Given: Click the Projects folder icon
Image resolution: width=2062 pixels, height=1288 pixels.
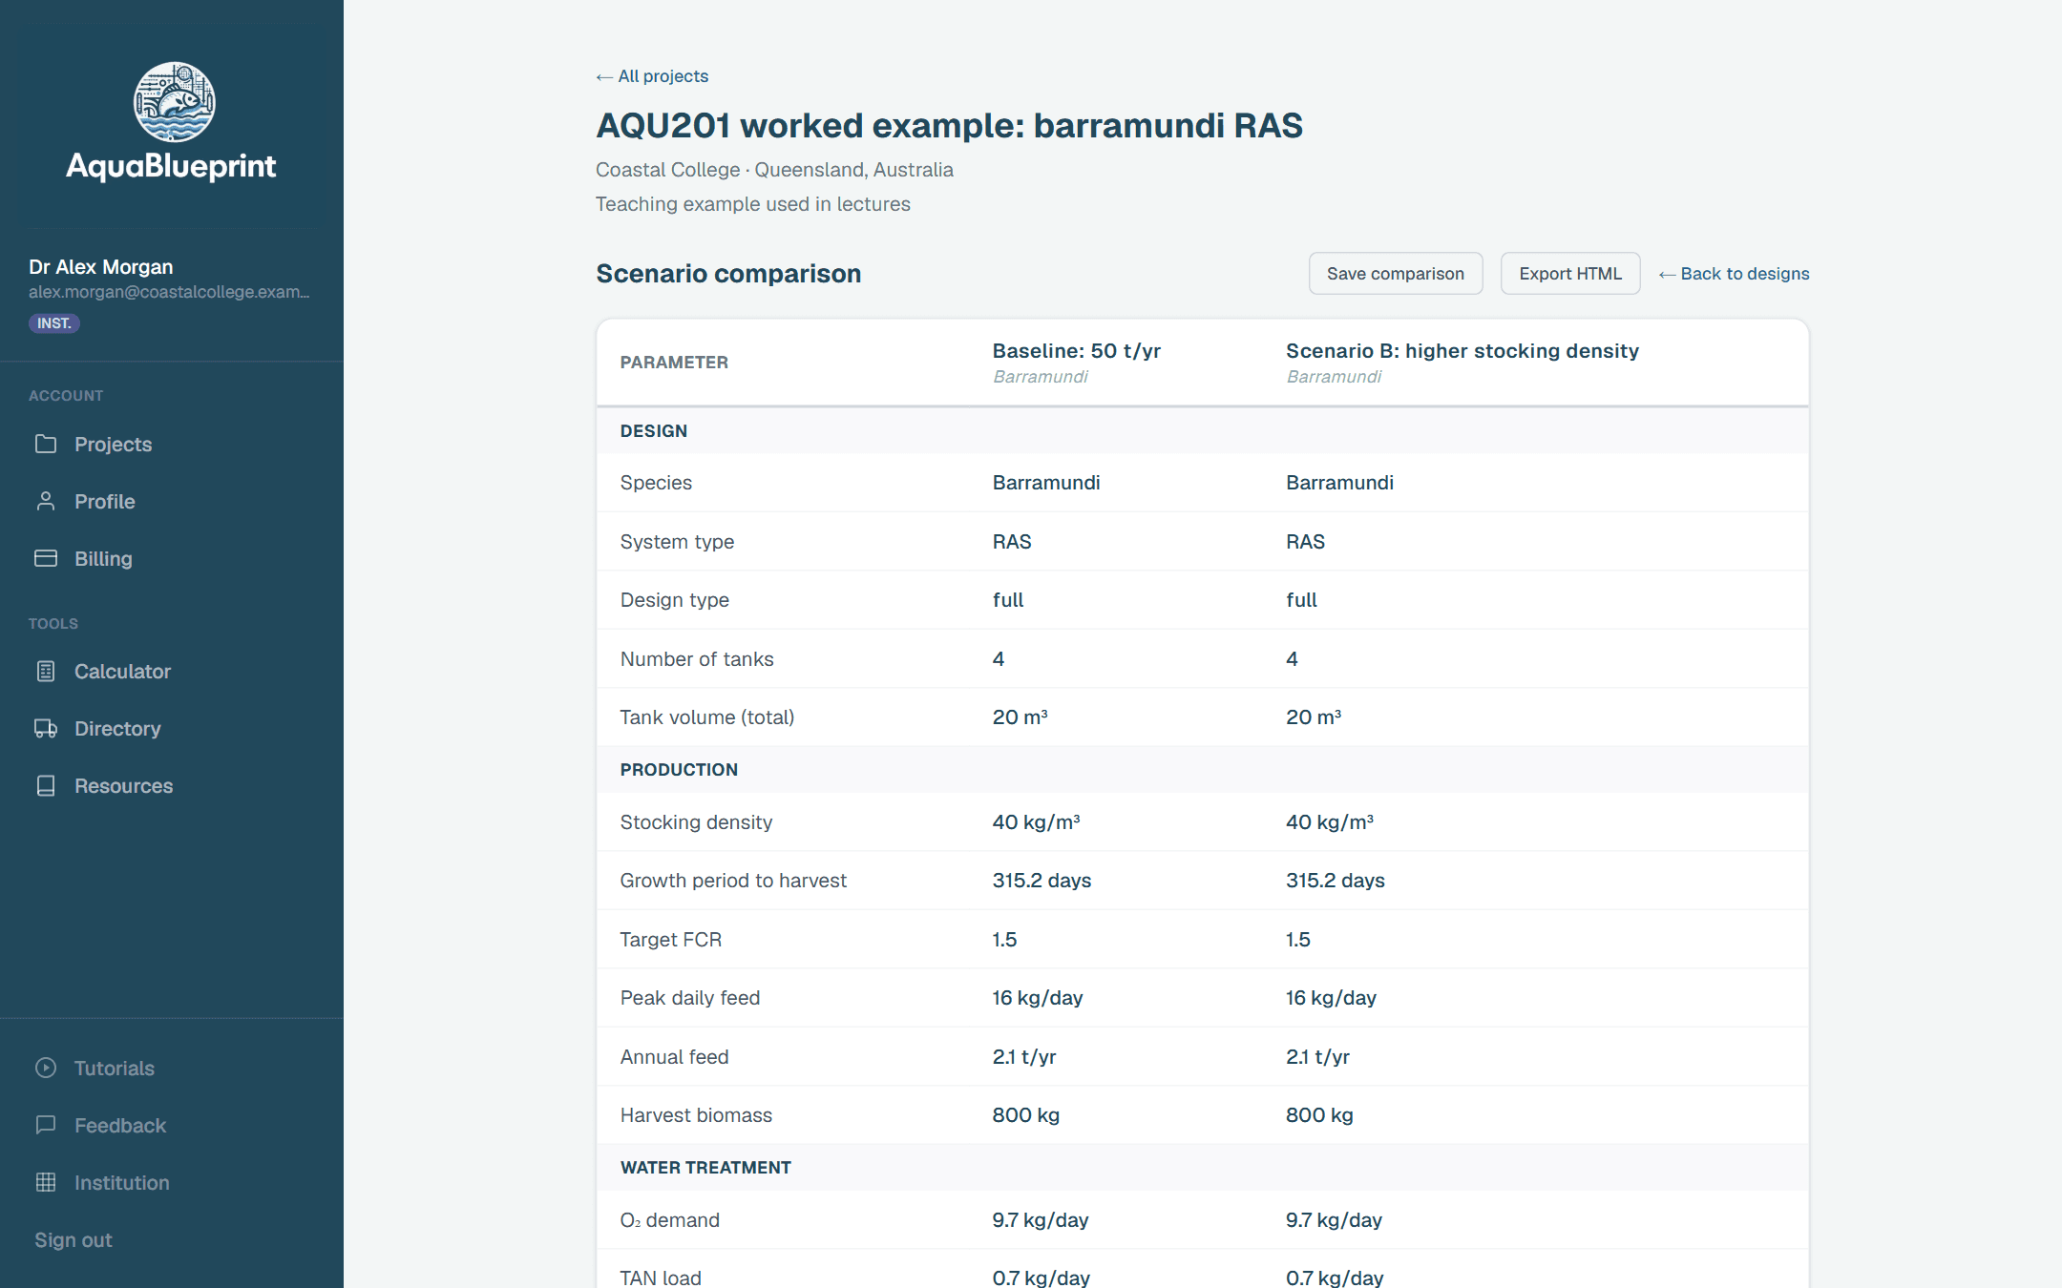Looking at the screenshot, I should (x=46, y=444).
